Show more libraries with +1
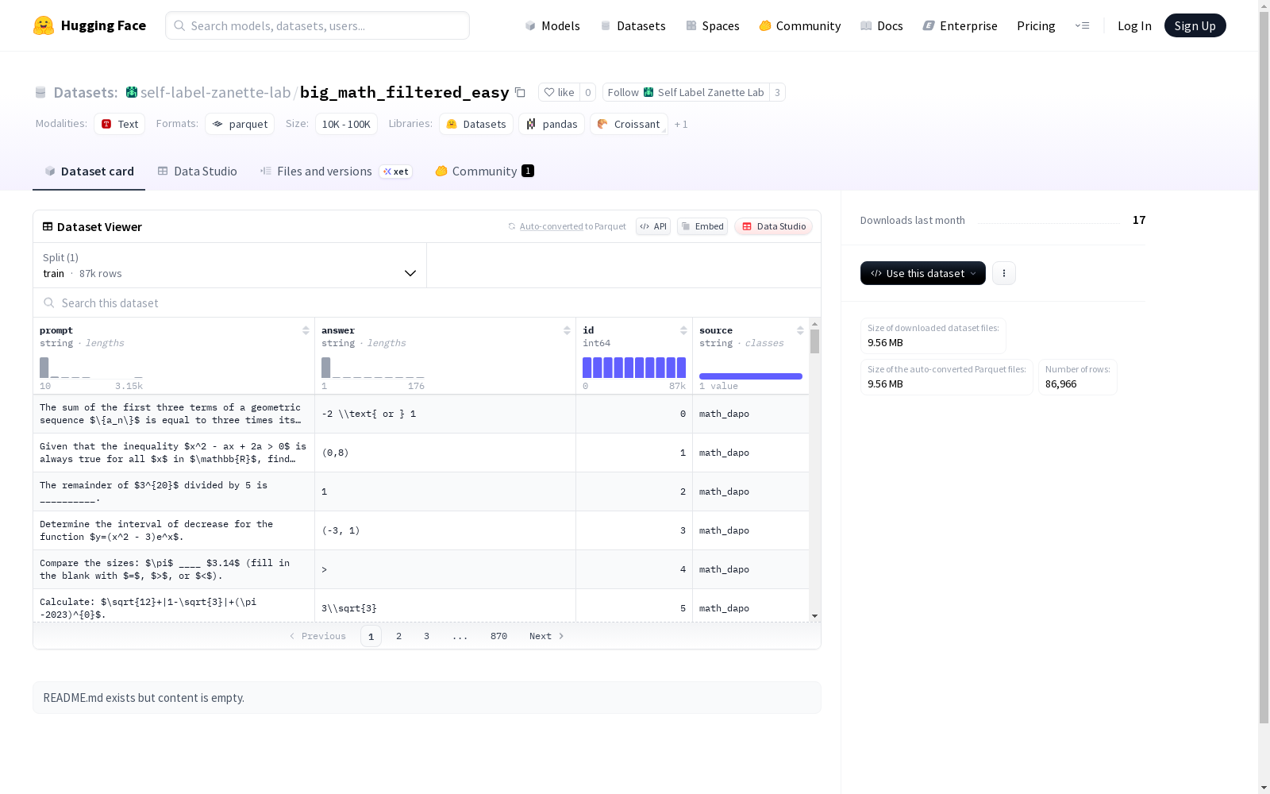This screenshot has width=1270, height=794. pos(681,125)
